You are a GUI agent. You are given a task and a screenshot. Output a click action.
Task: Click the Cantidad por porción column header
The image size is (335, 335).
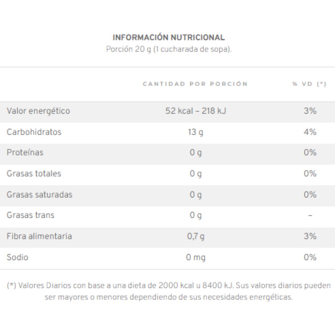[x=195, y=84]
